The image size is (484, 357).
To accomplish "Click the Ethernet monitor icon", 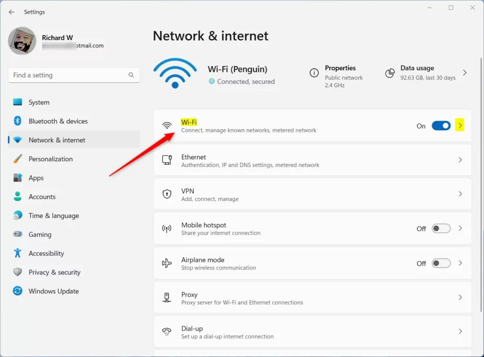I will [x=167, y=160].
